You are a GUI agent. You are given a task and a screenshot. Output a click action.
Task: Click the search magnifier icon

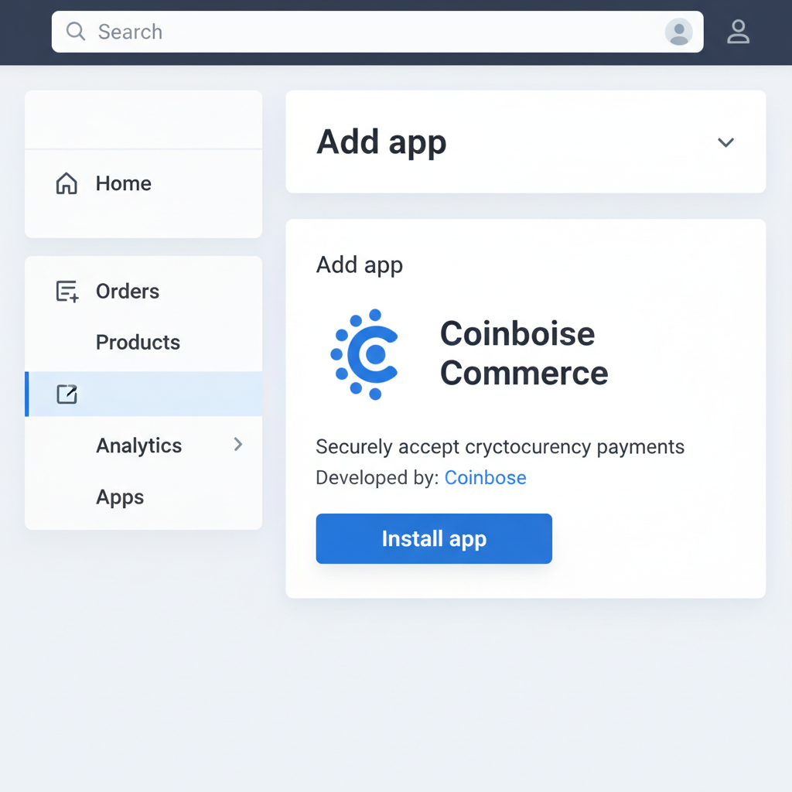point(75,32)
